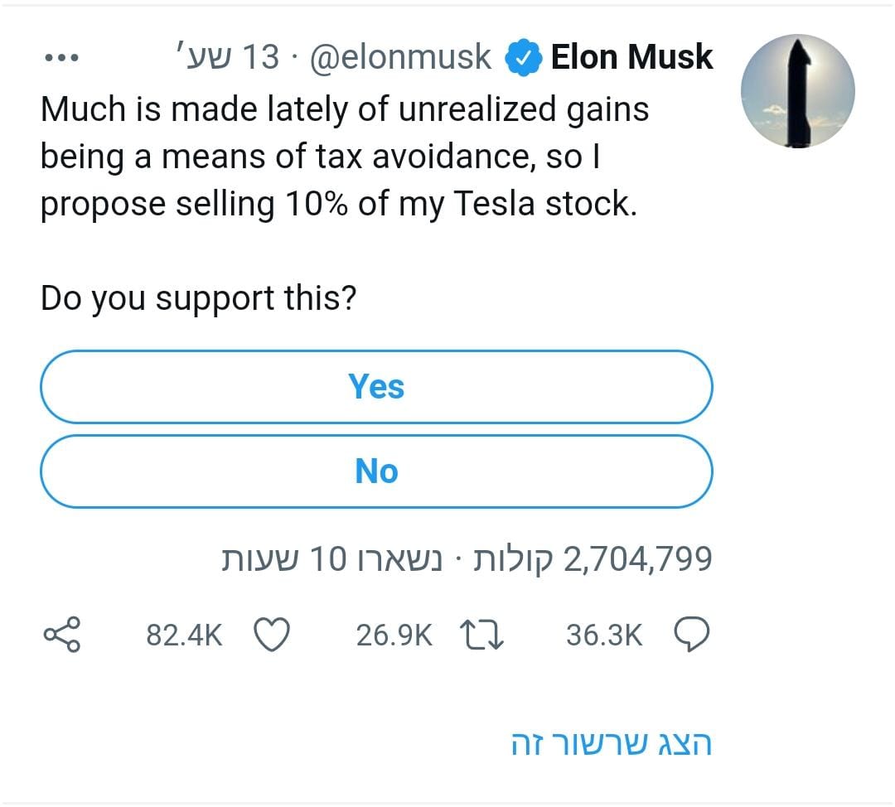895x807 pixels.
Task: Click the 'Do you support this?' question
Action: (x=198, y=298)
